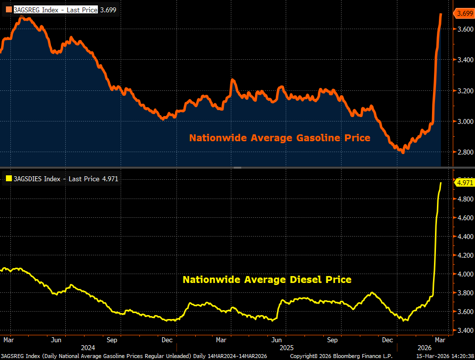
Task: Select the highlighted 3AGSREG Index legend label
Action: click(55, 9)
